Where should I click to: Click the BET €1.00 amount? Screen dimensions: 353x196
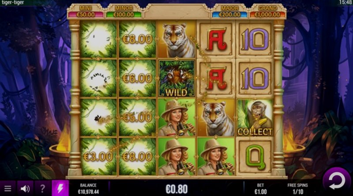pyautogui.click(x=260, y=192)
